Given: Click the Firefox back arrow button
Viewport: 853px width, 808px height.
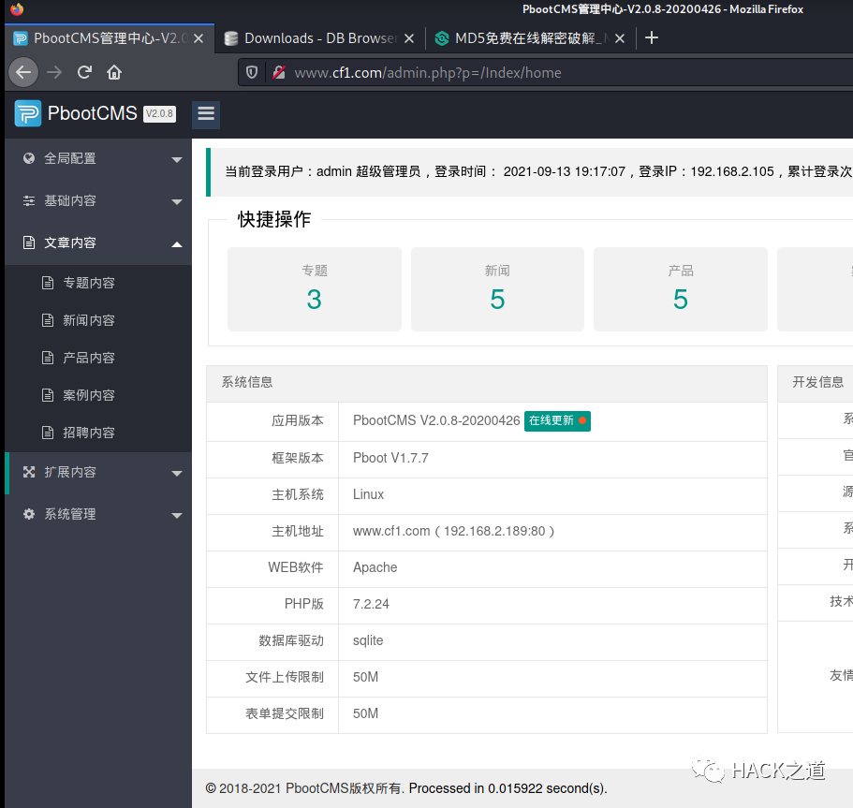Looking at the screenshot, I should pos(23,72).
